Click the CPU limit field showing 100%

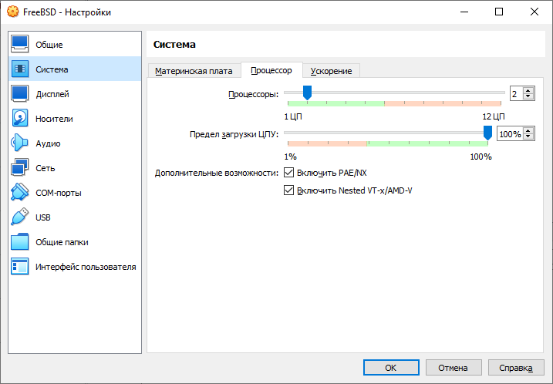click(x=510, y=133)
